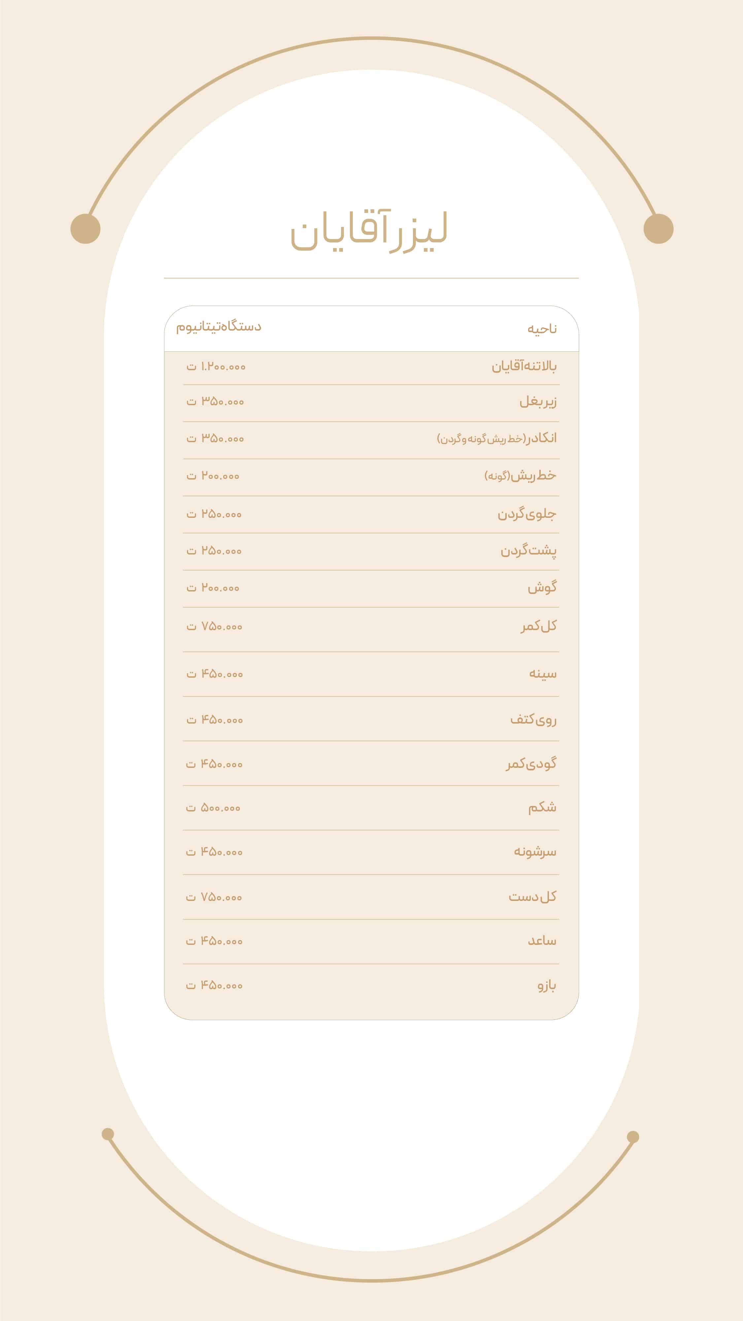
Task: Click the انکادر row label
Action: pyautogui.click(x=496, y=439)
